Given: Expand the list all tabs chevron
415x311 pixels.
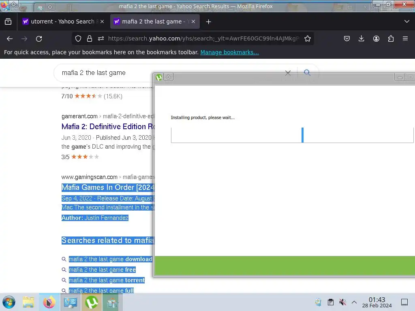Looking at the screenshot, I should point(407,21).
